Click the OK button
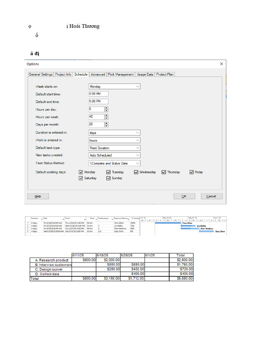 tap(184, 196)
